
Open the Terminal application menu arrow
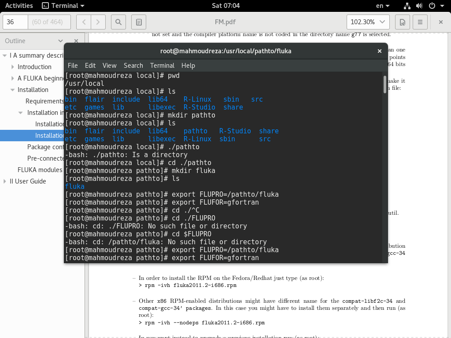click(82, 6)
